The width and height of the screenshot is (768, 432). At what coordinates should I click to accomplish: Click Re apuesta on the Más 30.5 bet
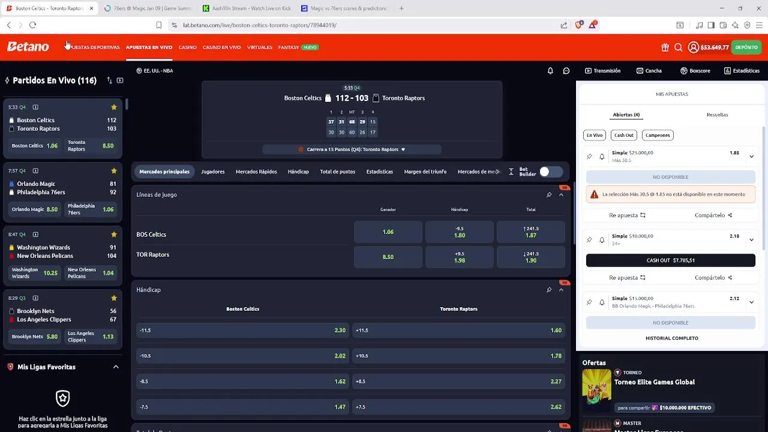[x=627, y=215]
